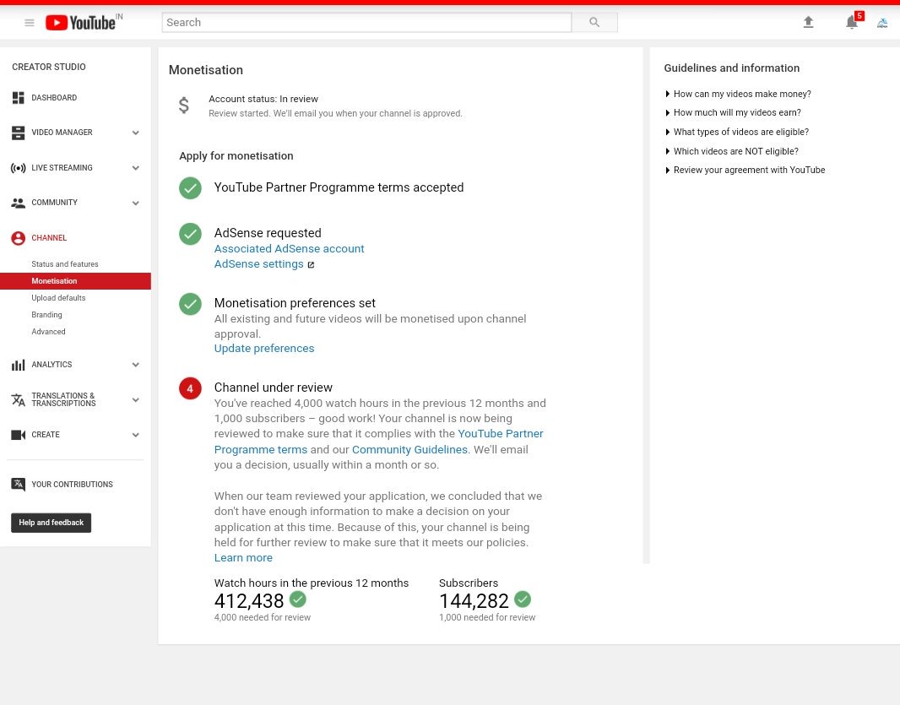Focus the Search input field
The height and width of the screenshot is (705, 900).
[x=366, y=23]
